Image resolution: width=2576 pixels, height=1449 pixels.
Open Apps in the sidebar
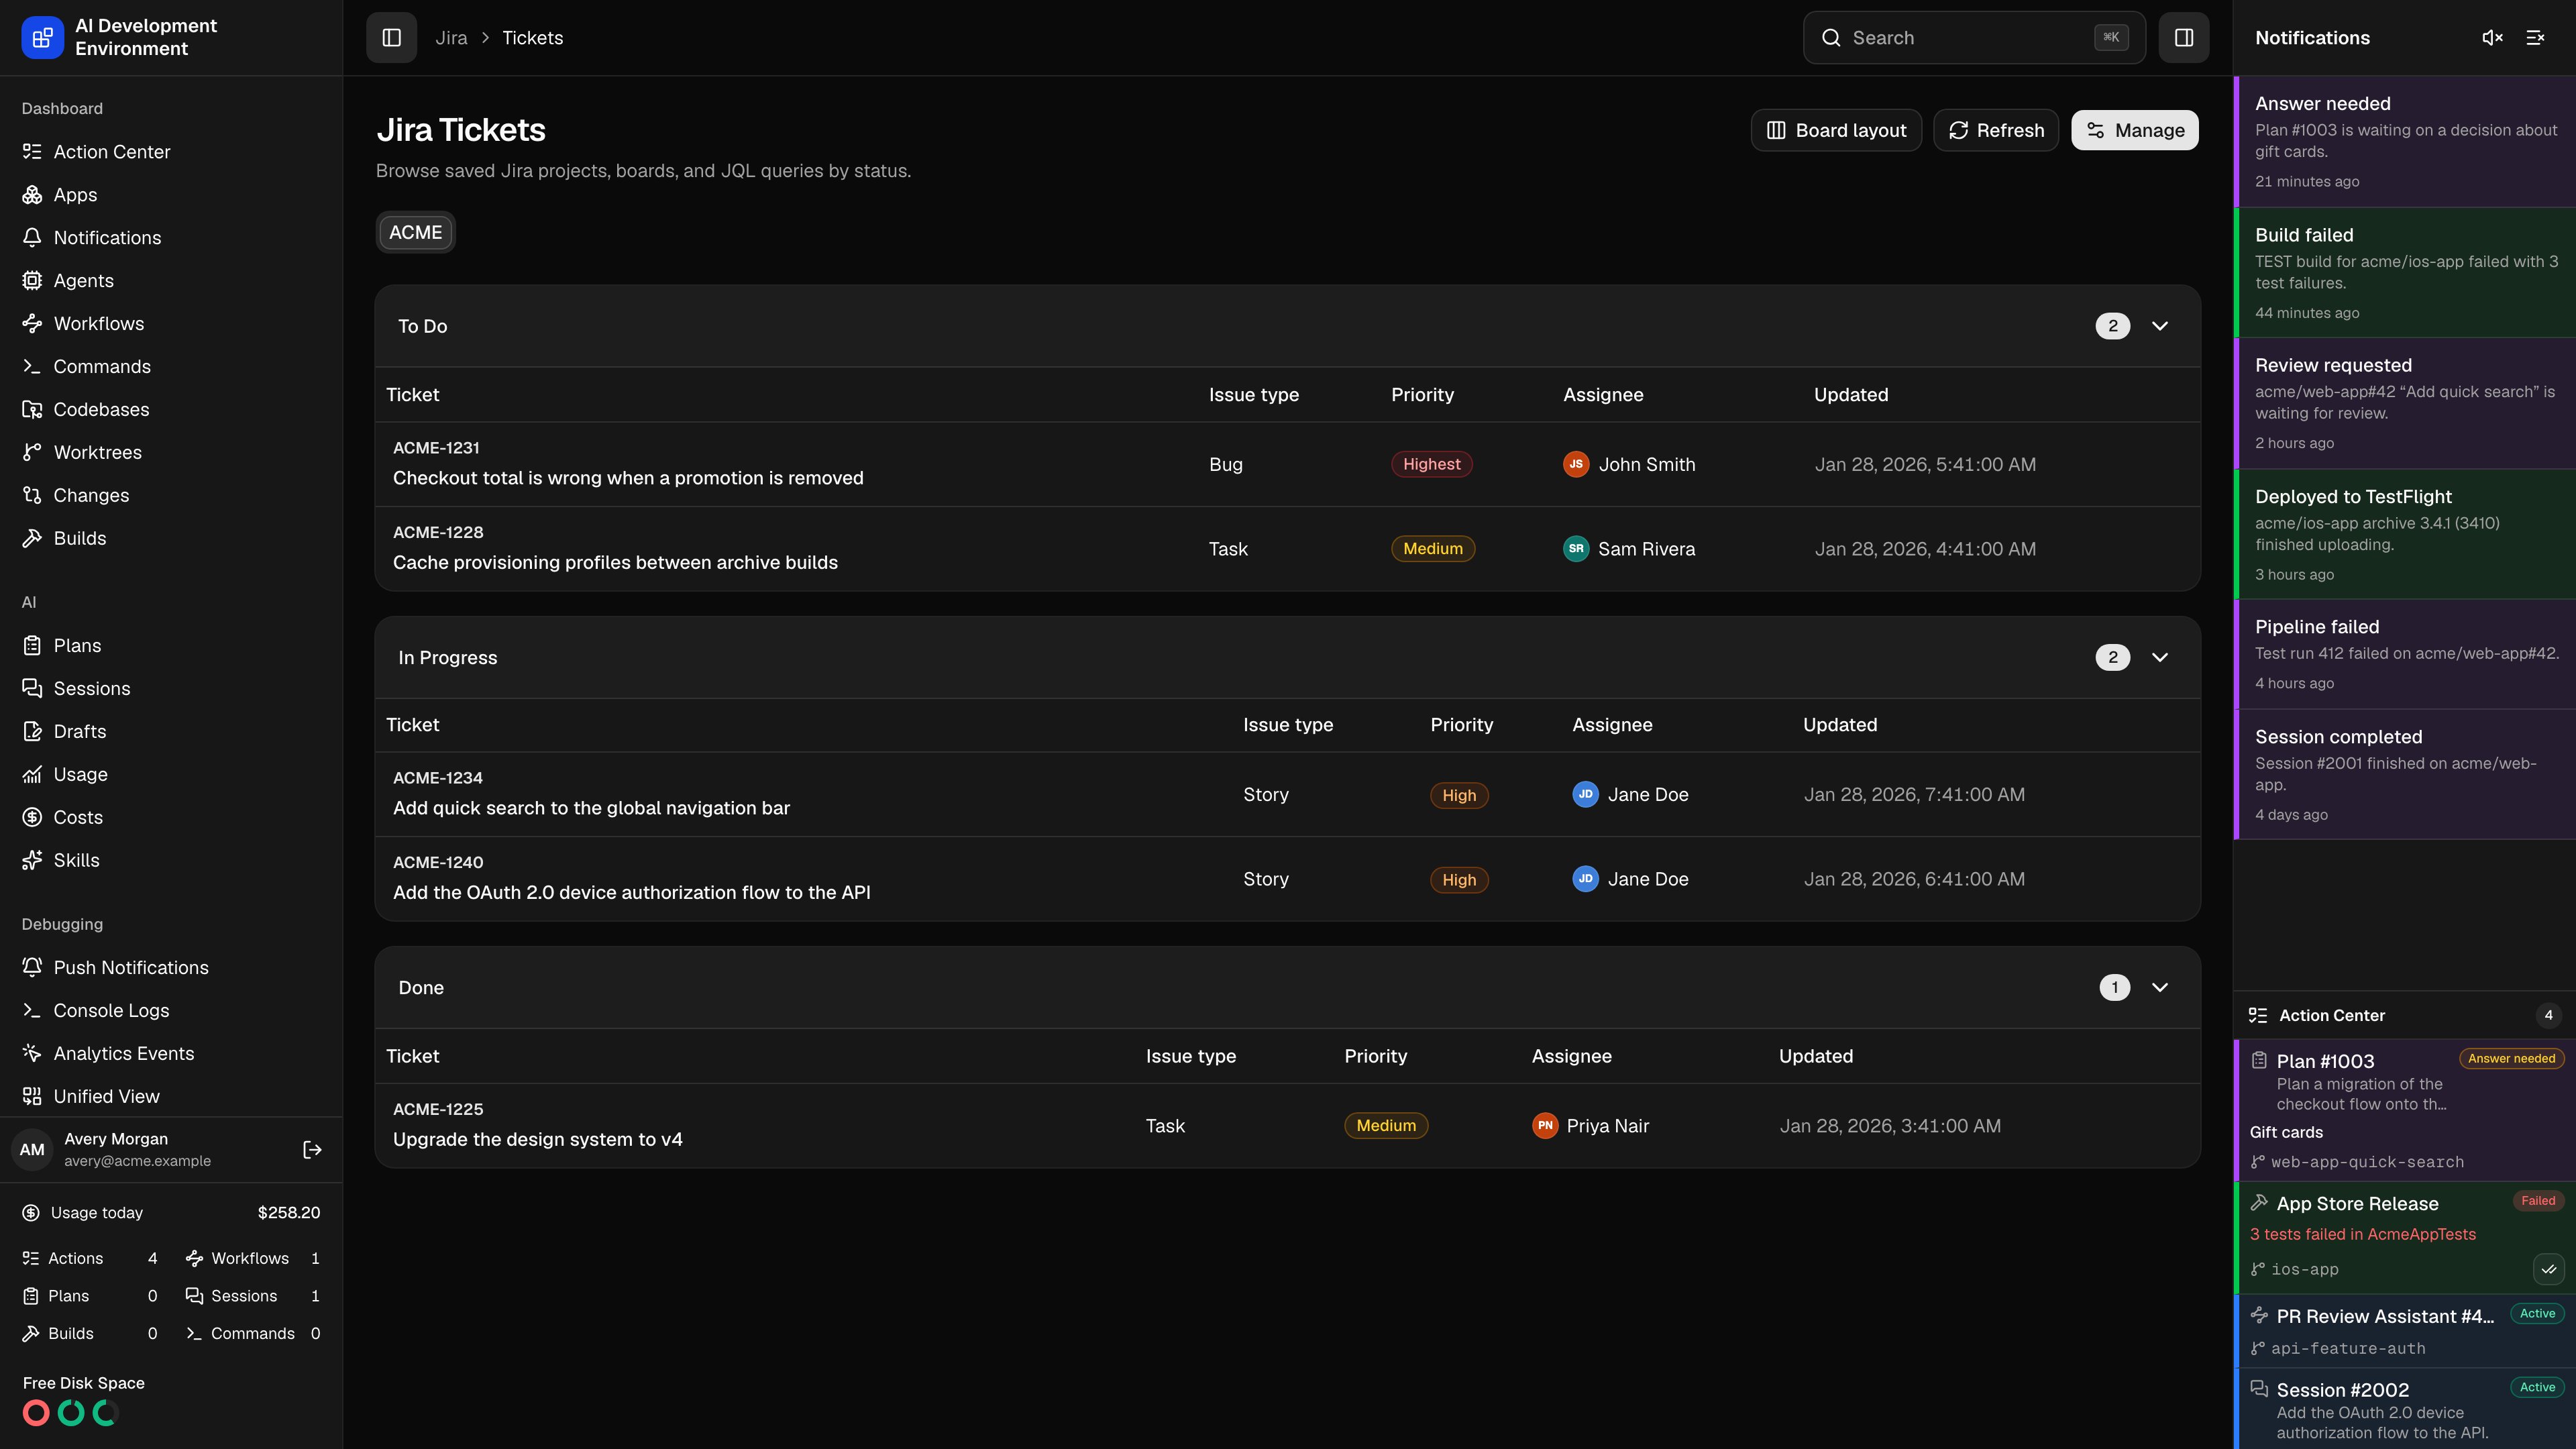click(x=171, y=195)
